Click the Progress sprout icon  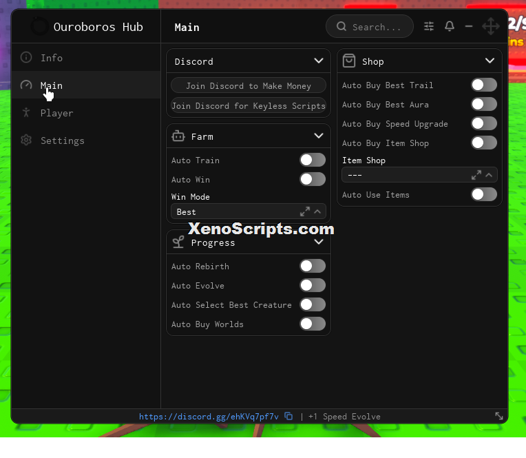point(178,242)
